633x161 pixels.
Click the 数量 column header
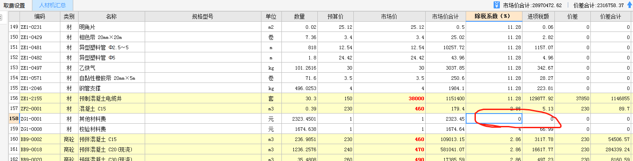point(299,16)
